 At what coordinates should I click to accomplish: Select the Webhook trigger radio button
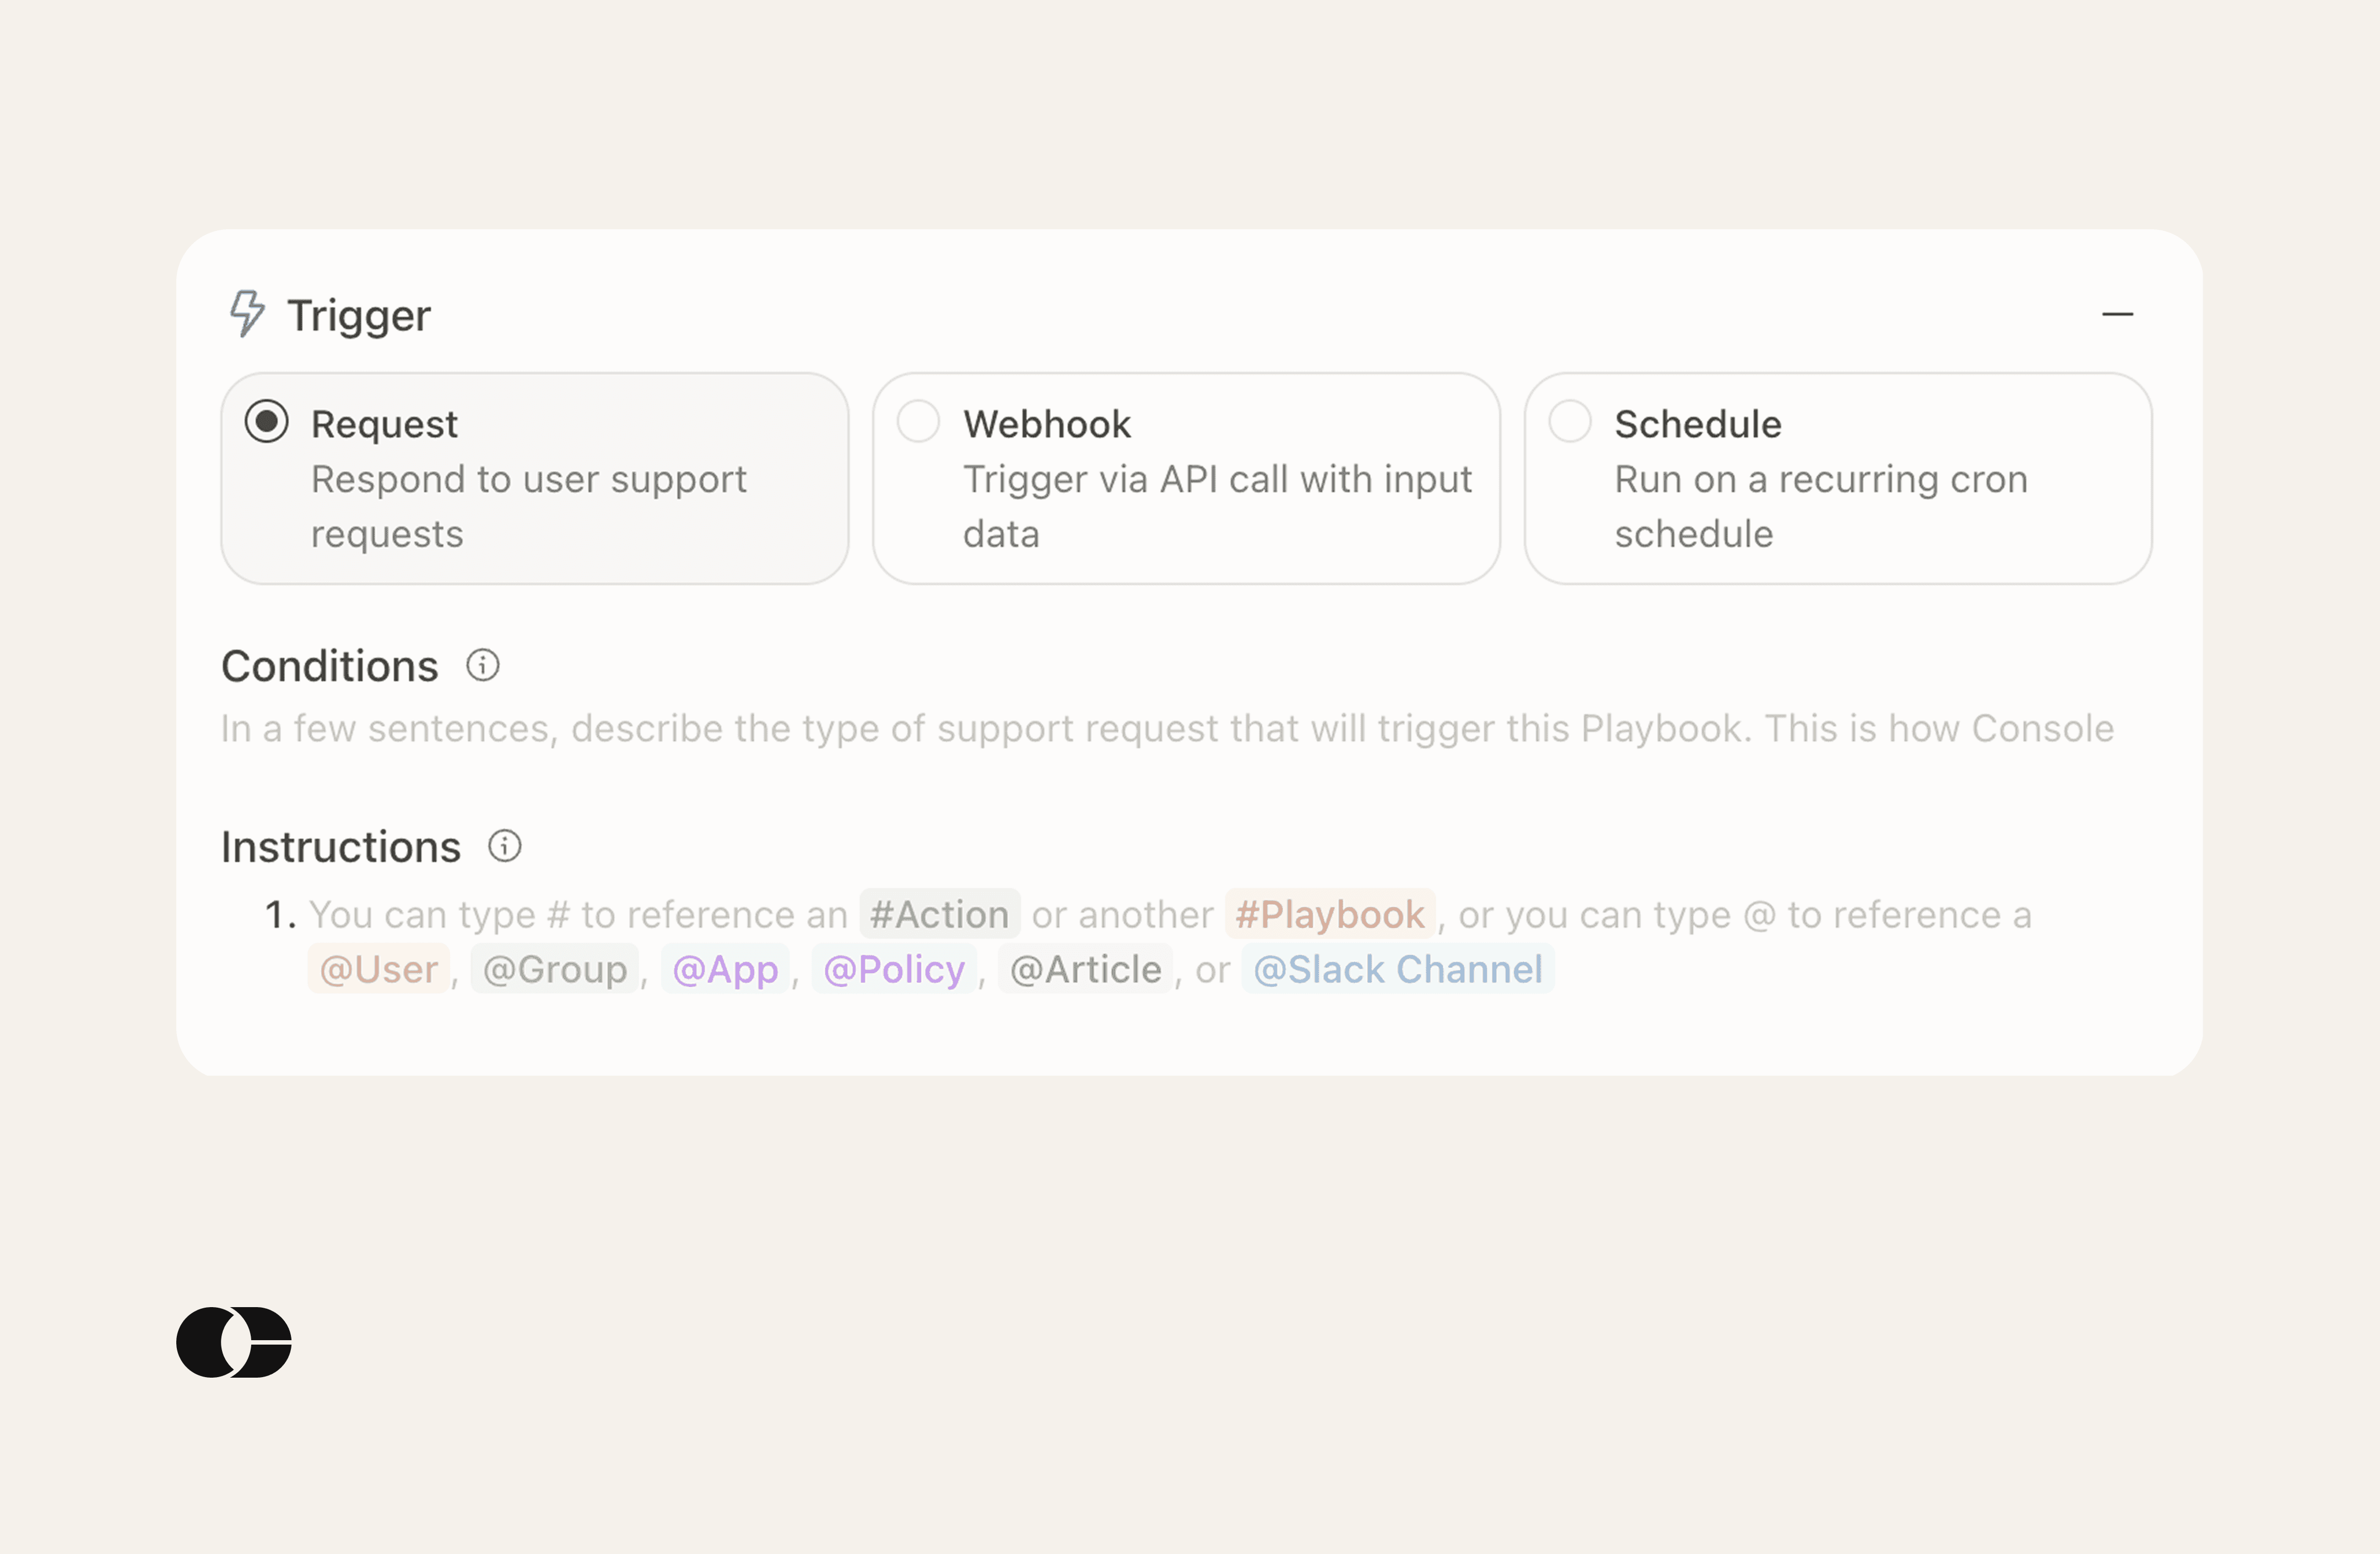918,422
